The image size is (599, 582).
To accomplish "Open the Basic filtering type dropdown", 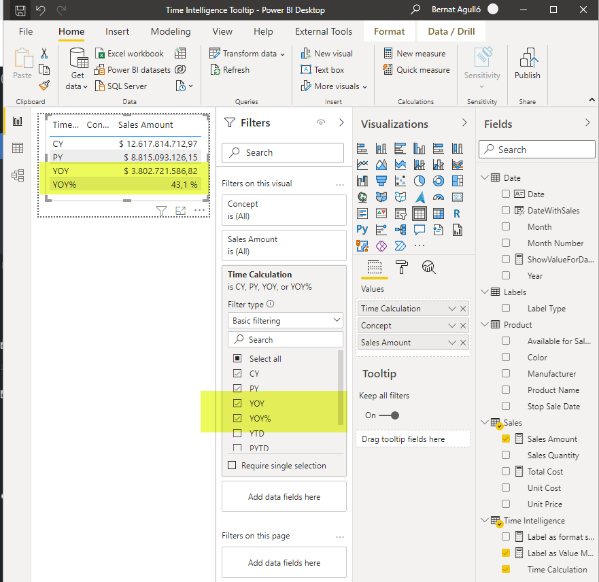I will pyautogui.click(x=286, y=320).
